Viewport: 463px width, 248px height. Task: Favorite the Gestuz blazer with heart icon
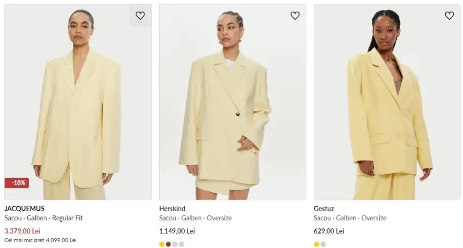tap(449, 16)
